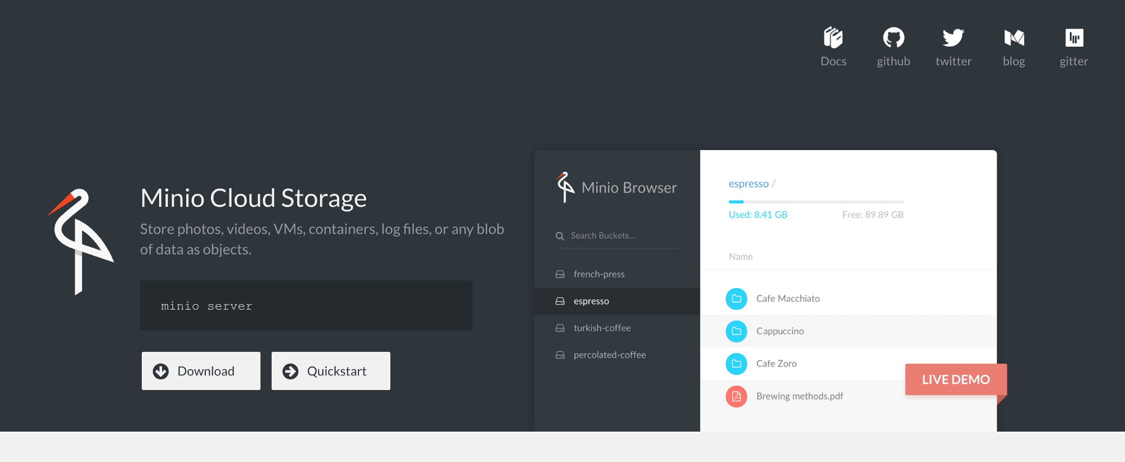Open the gitter link text

click(1074, 61)
